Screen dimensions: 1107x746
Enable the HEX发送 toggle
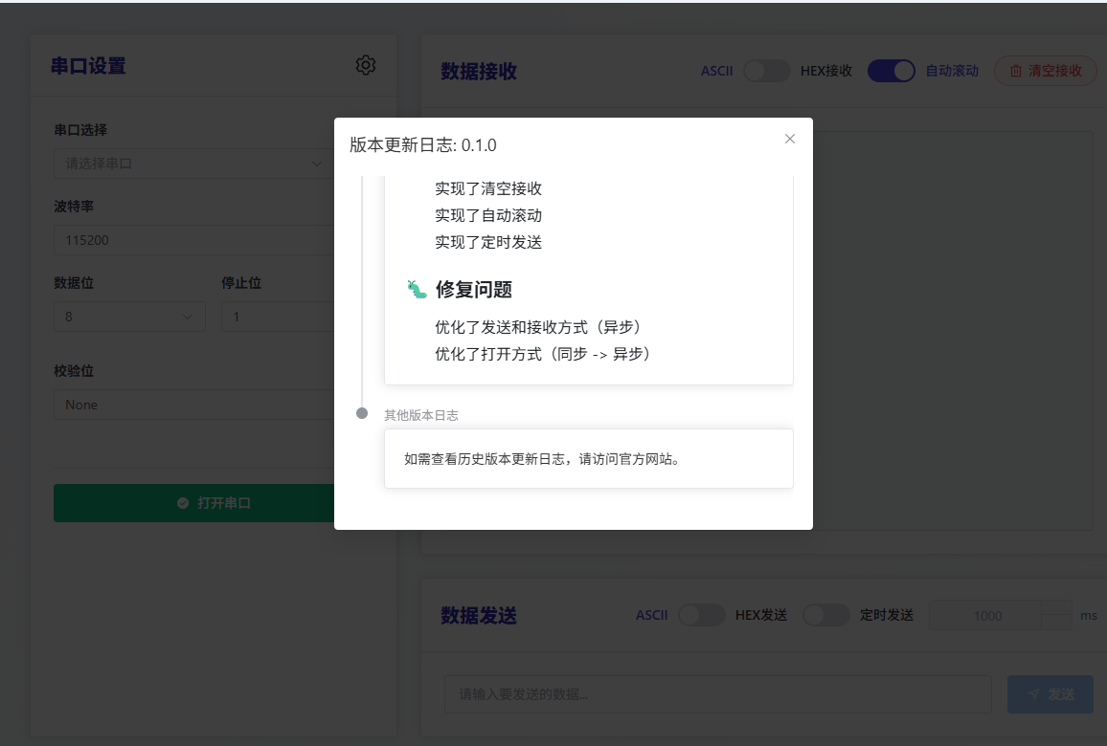[702, 615]
